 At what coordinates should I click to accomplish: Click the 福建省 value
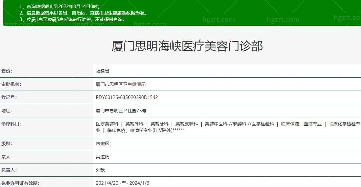(102, 71)
